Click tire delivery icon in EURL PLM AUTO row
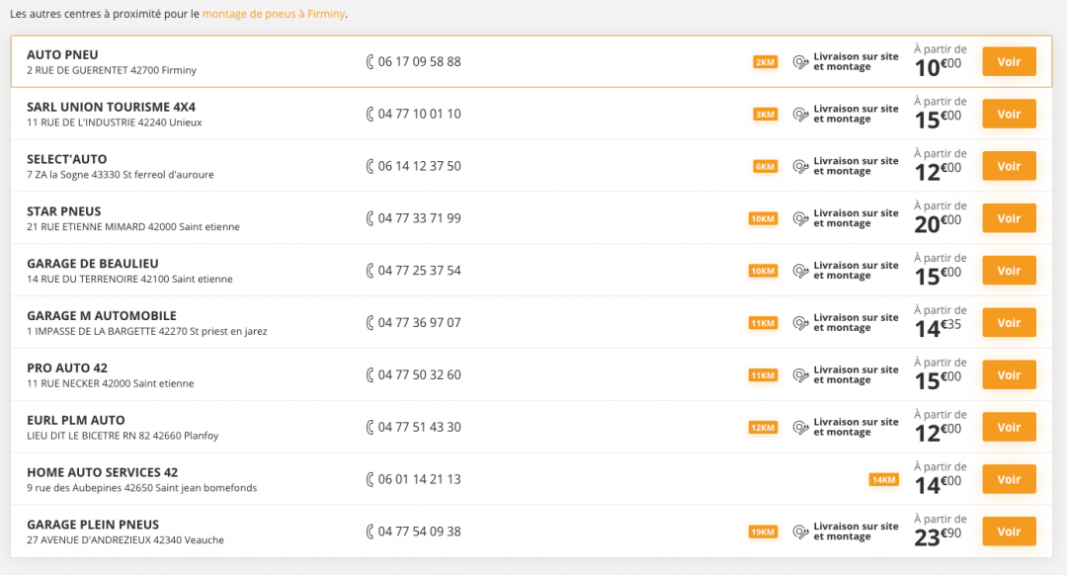 point(801,428)
